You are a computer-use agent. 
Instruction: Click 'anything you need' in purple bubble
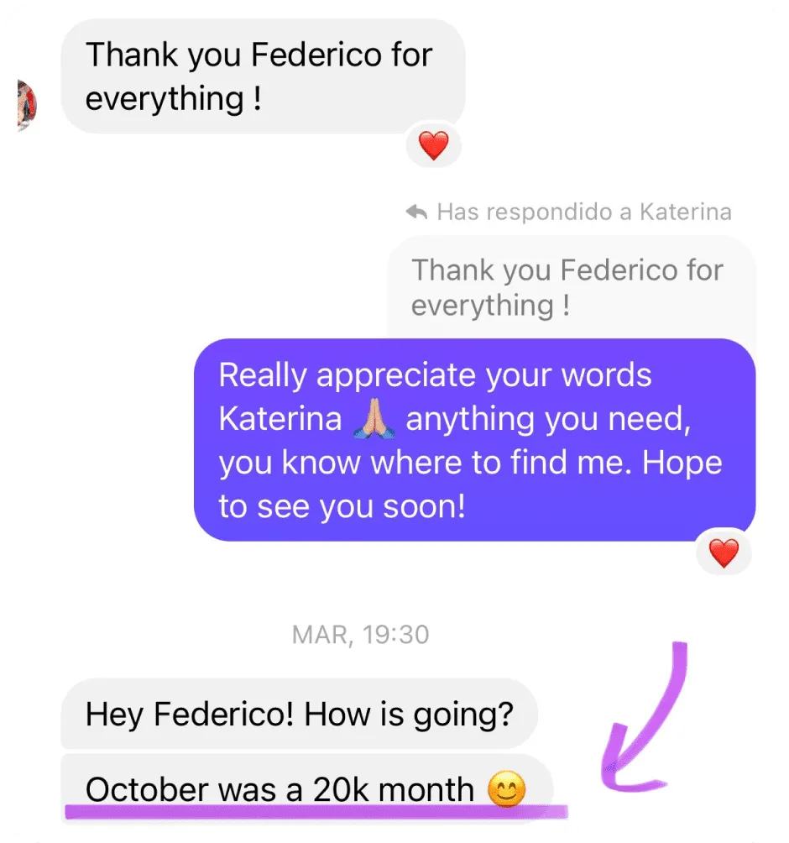coord(548,420)
